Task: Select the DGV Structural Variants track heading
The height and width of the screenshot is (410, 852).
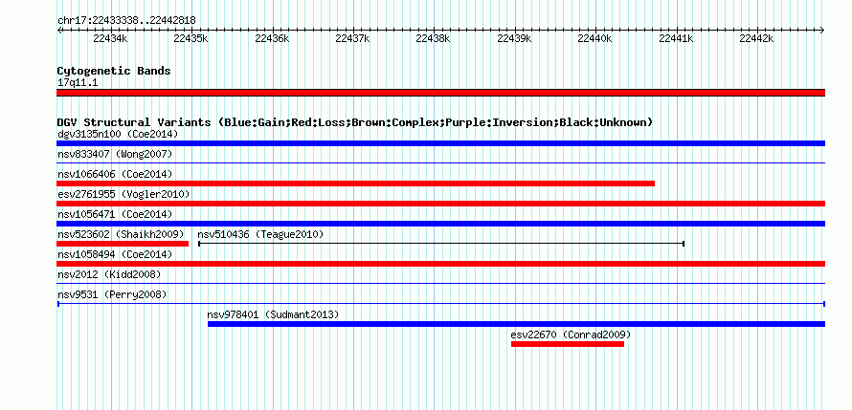Action: (x=355, y=122)
